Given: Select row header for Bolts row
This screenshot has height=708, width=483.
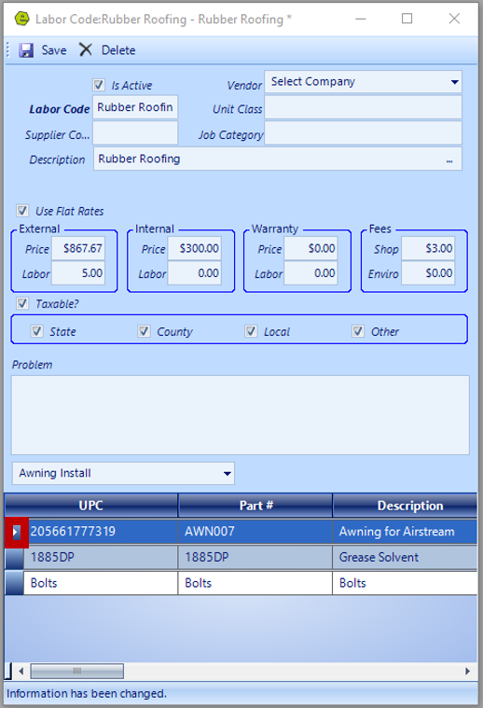Looking at the screenshot, I should [x=14, y=583].
